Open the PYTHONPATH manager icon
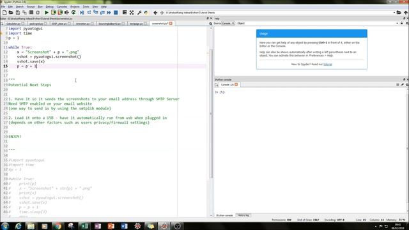This screenshot has height=230, width=409. (x=146, y=13)
